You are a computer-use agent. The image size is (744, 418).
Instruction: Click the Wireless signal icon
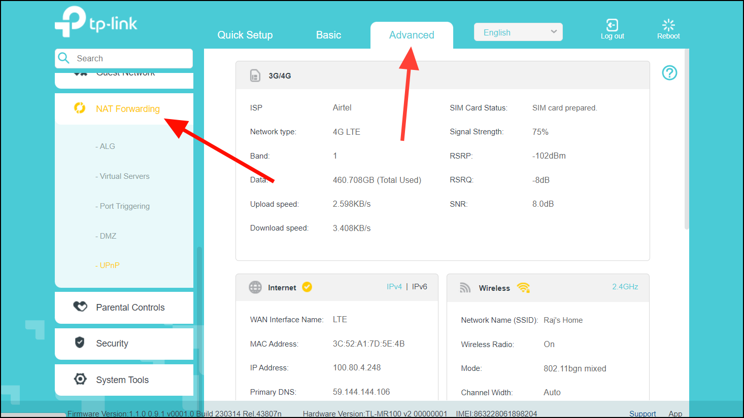pyautogui.click(x=465, y=288)
